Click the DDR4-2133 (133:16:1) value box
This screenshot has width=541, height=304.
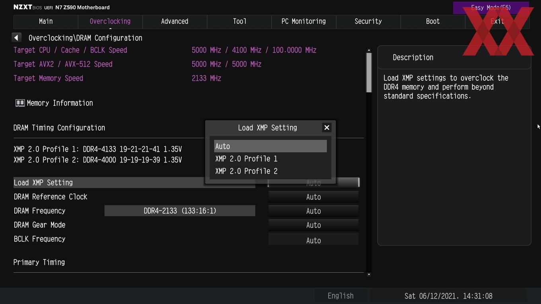pos(180,211)
